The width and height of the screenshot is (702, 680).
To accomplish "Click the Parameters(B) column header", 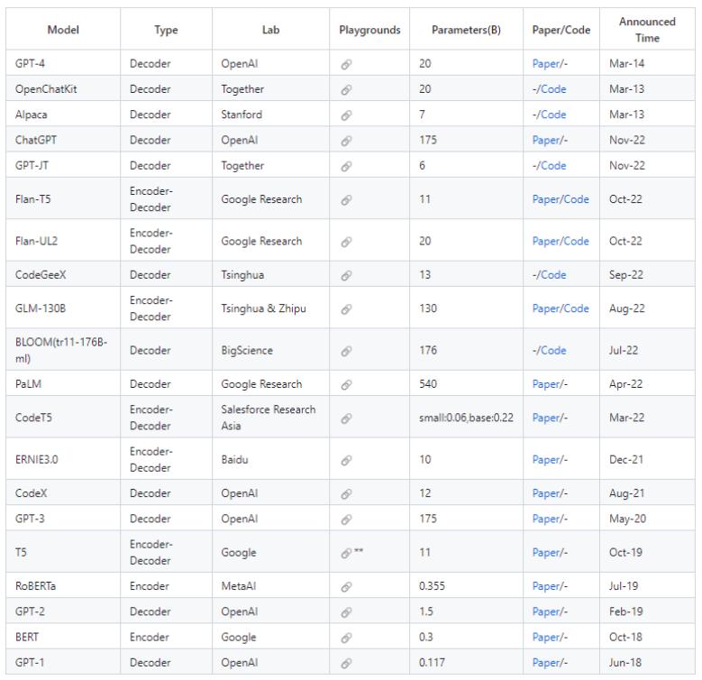I will (466, 30).
